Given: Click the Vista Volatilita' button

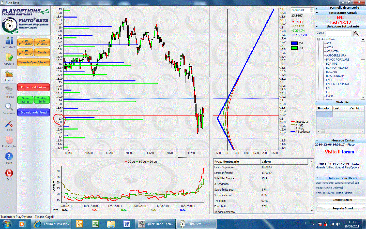Looking at the screenshot, I should pos(42,42).
